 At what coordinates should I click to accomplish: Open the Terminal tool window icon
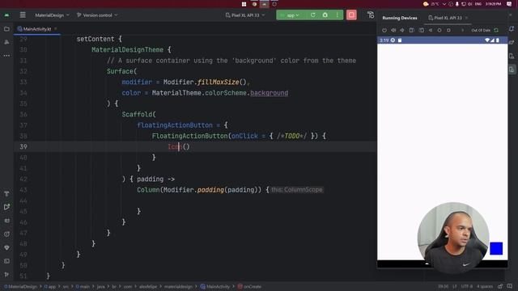tap(6, 261)
